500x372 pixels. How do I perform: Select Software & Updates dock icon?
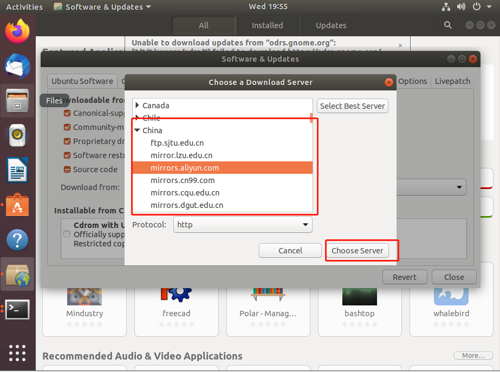(17, 275)
